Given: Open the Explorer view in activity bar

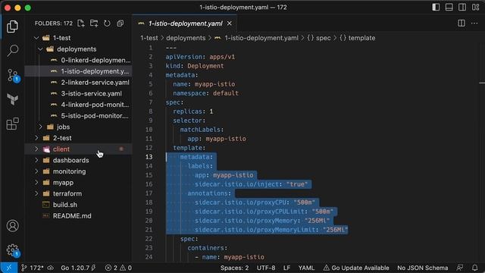Looking at the screenshot, I should pyautogui.click(x=12, y=27).
